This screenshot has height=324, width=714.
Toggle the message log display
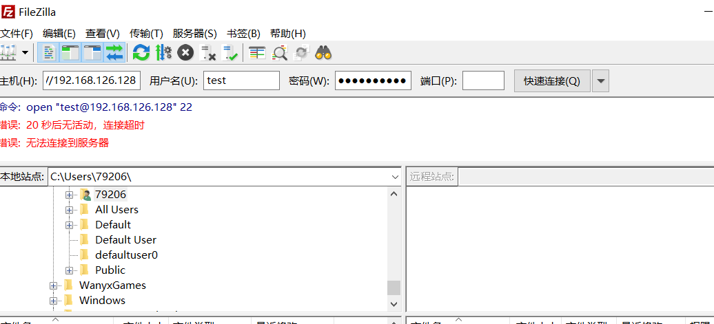tap(48, 53)
